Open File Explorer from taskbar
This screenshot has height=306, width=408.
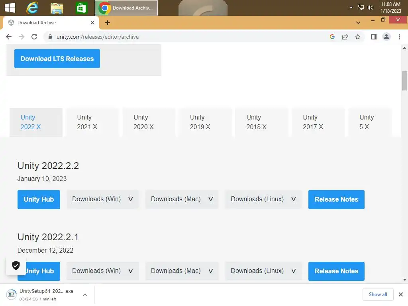point(57,8)
